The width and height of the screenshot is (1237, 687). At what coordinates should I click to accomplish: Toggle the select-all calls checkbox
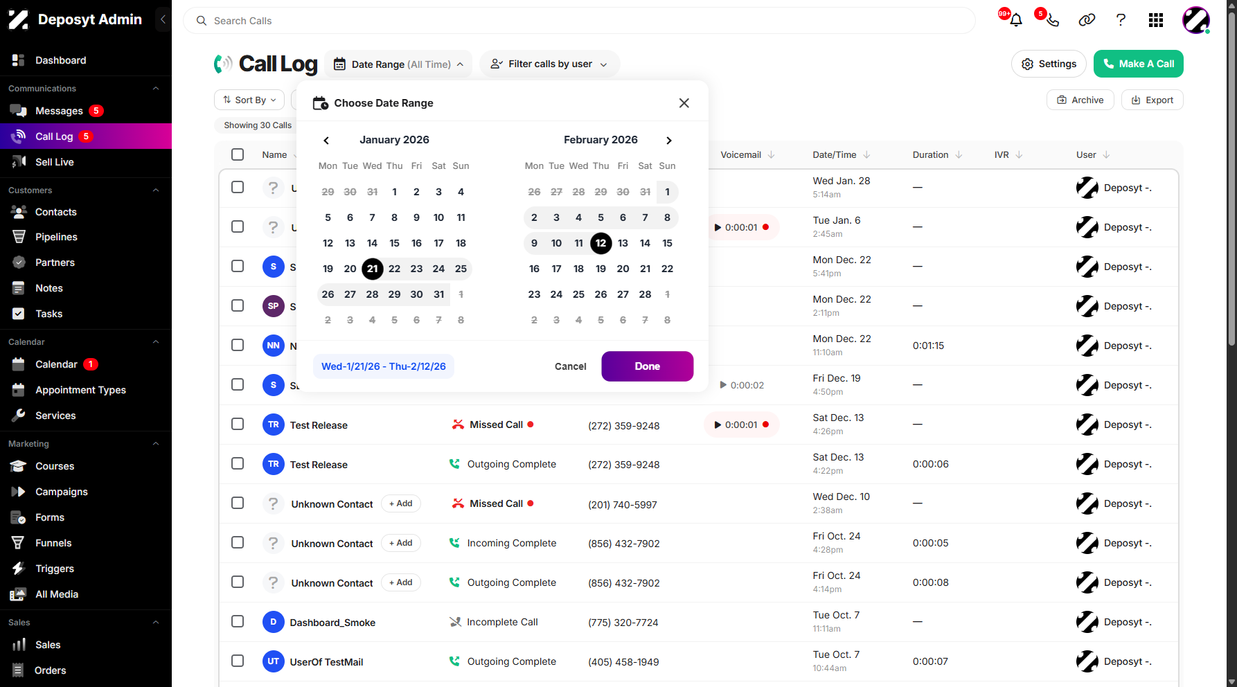[238, 154]
